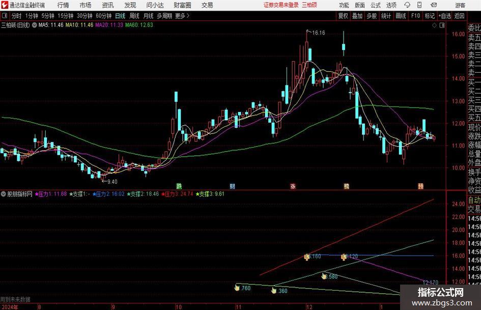This screenshot has width=481, height=310.
Task: Switch to 60分钟 period tab
Action: pos(103,16)
